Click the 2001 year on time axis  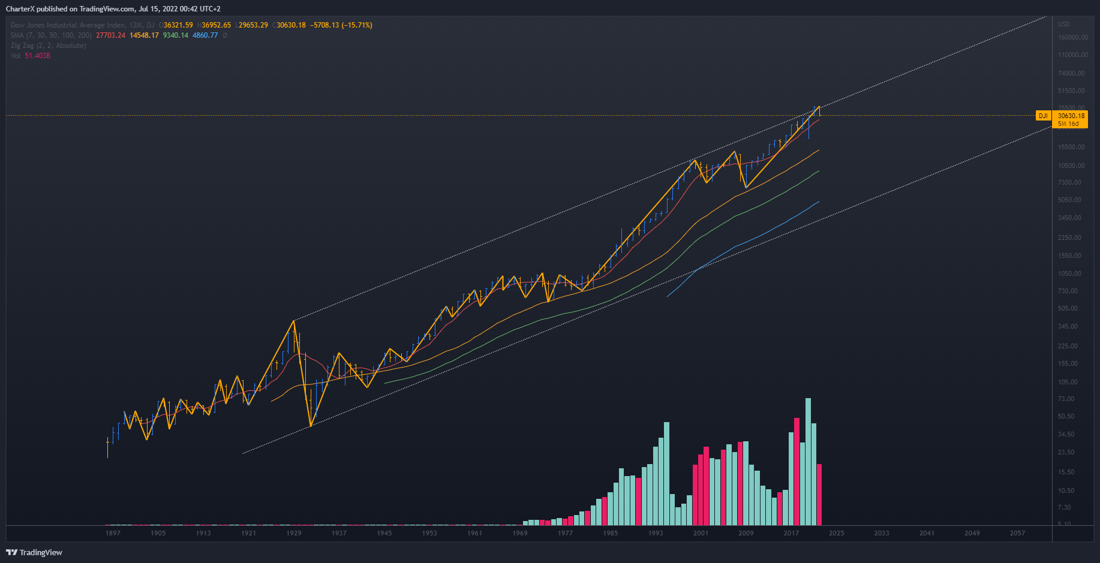coord(701,533)
